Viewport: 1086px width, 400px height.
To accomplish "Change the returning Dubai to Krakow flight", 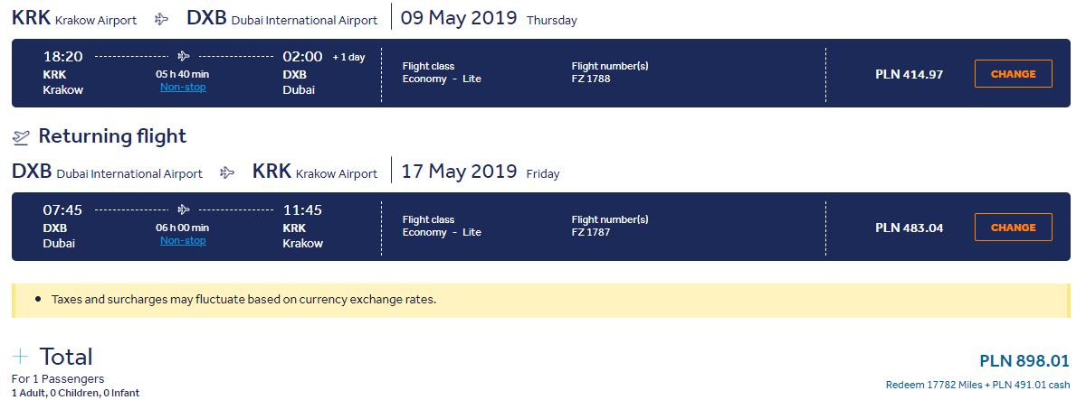I will pos(1013,228).
